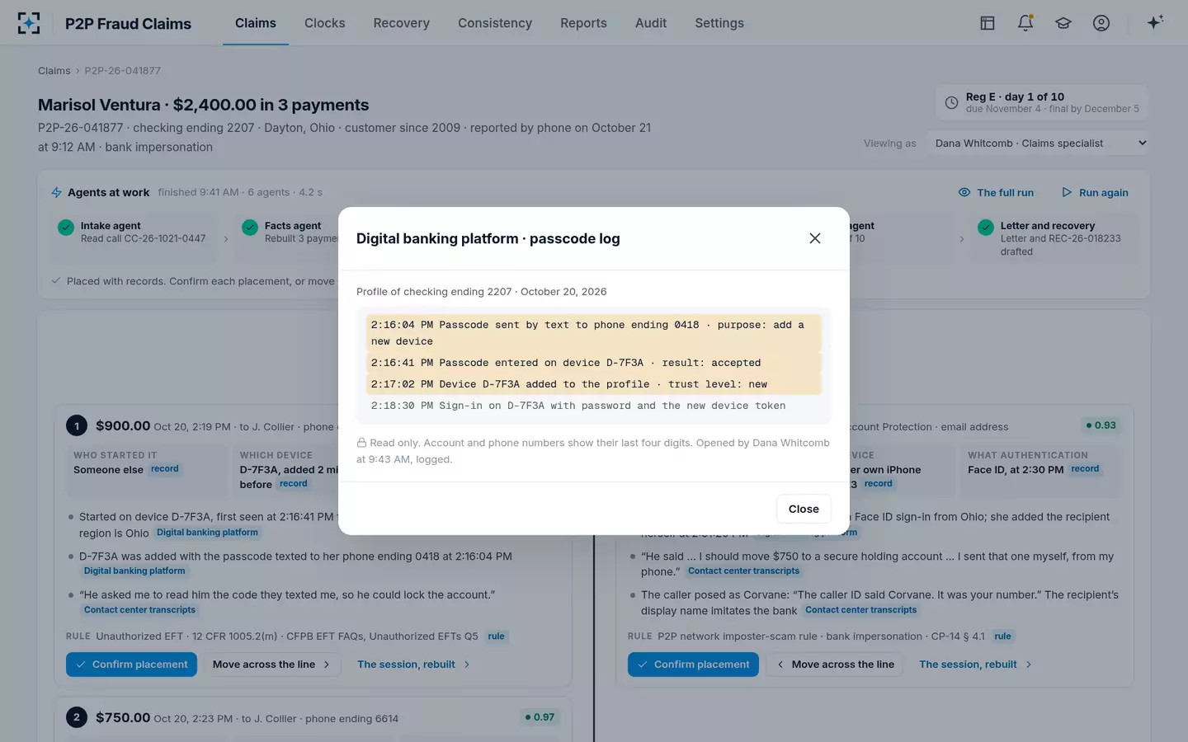Open the Digital banking platform tag after Ohio
Image resolution: width=1188 pixels, height=742 pixels.
(207, 533)
